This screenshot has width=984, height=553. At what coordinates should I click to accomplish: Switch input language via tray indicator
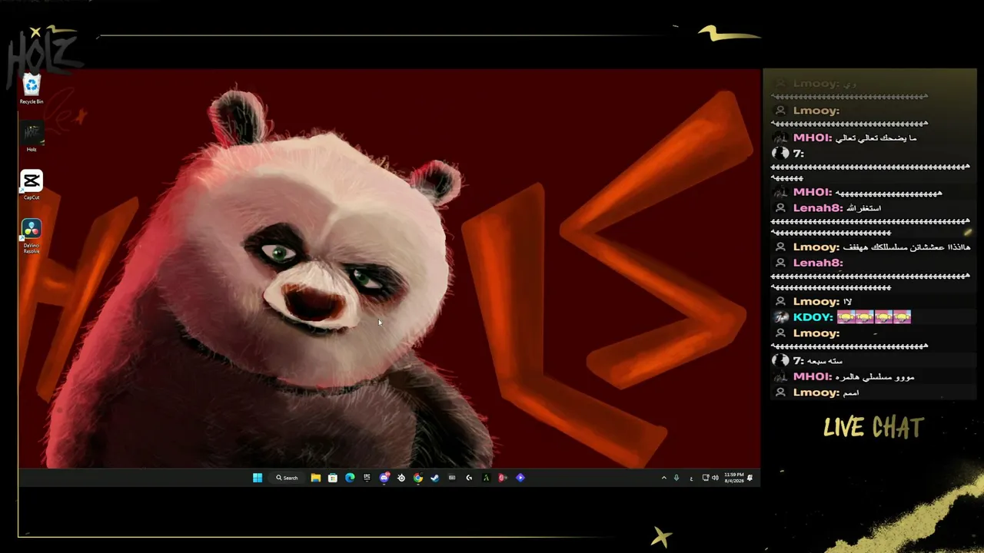point(691,478)
